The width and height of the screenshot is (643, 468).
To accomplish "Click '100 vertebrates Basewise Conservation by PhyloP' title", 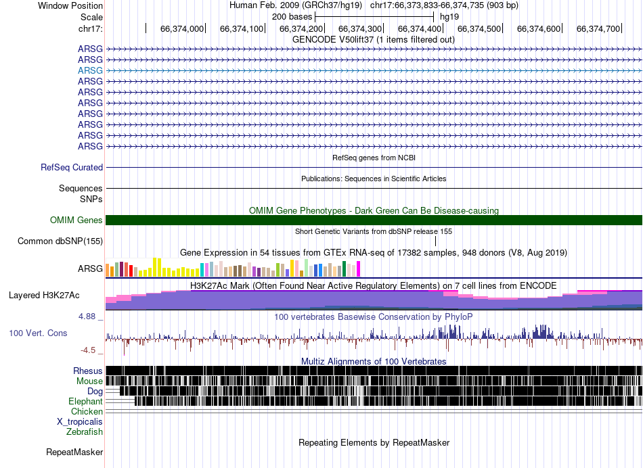I will coord(374,317).
